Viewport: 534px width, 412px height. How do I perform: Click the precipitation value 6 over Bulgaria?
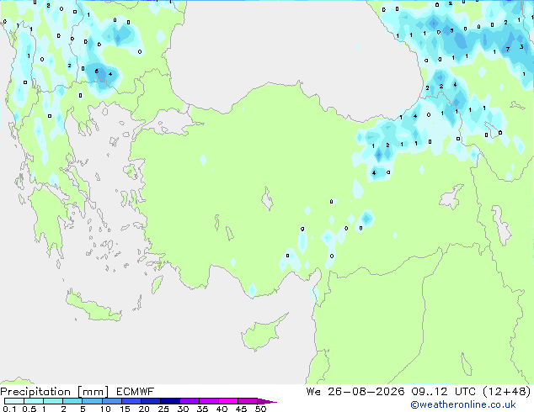coord(97,71)
